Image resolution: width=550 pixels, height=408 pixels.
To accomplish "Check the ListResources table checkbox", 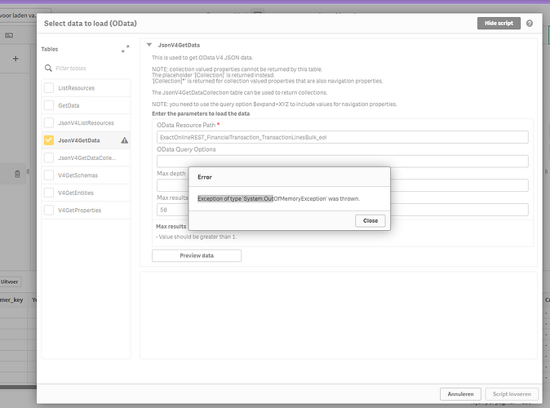I will click(x=49, y=88).
